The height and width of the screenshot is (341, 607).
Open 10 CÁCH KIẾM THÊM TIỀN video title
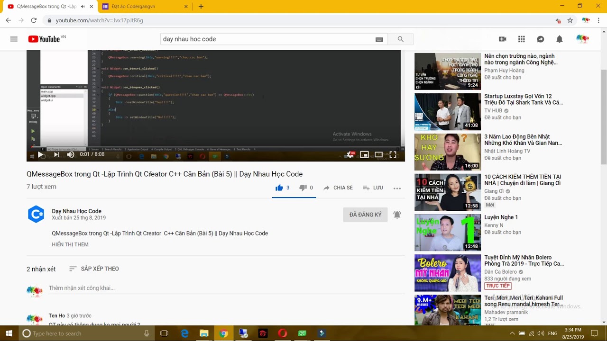(x=523, y=180)
